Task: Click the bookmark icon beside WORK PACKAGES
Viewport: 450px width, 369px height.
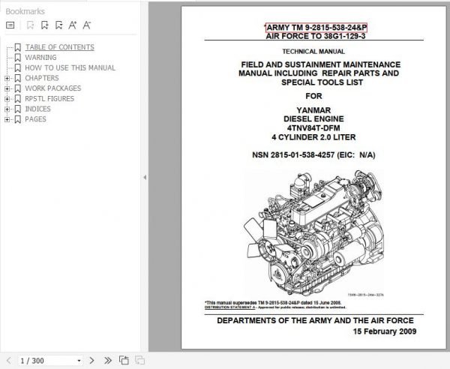Action: point(18,88)
